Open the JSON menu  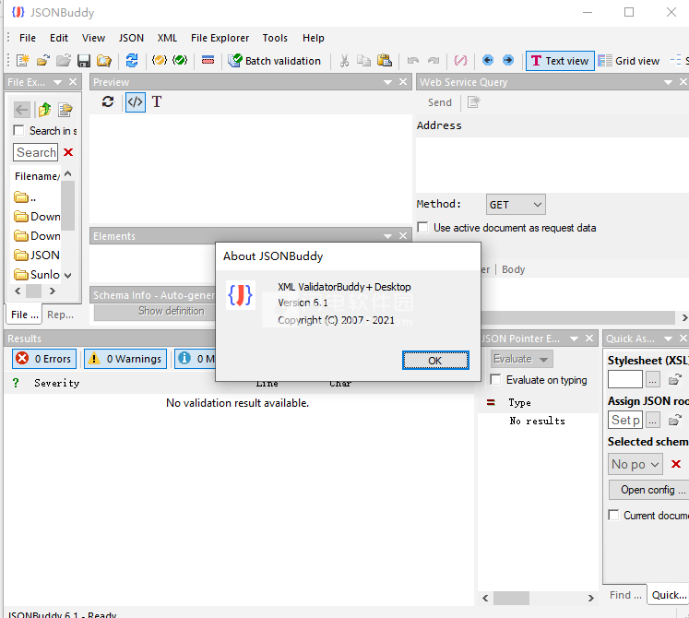pyautogui.click(x=131, y=38)
